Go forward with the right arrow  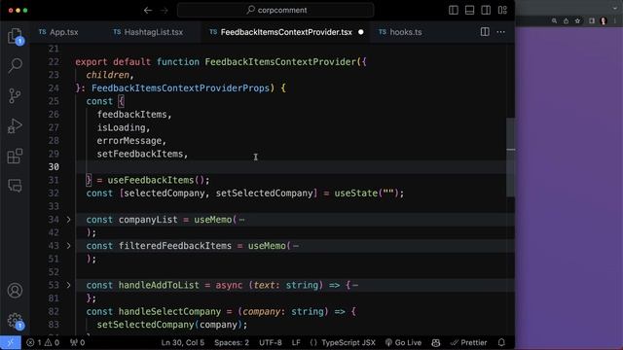[165, 10]
